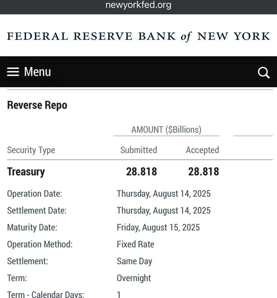Click the Operation Date label

[x=35, y=194]
